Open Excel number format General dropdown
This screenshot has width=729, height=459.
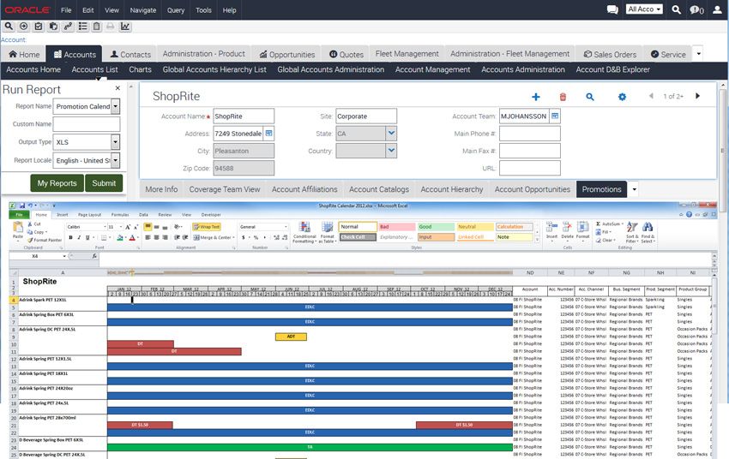click(286, 227)
